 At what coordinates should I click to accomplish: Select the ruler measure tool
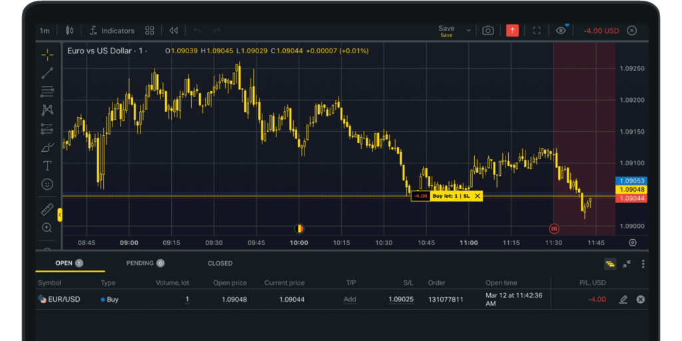pos(47,210)
